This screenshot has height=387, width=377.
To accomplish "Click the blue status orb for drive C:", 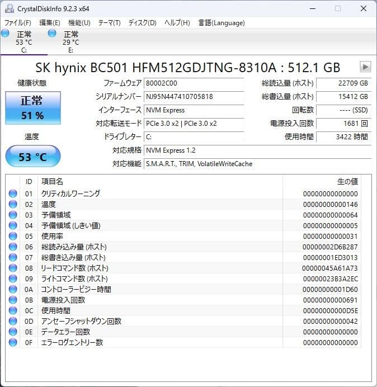I will click(x=5, y=33).
